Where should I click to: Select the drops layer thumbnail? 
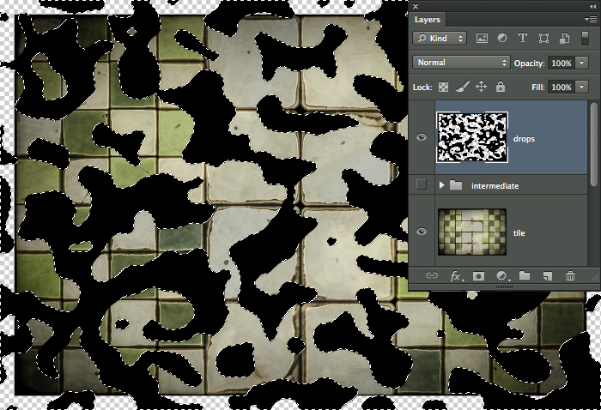(x=472, y=137)
